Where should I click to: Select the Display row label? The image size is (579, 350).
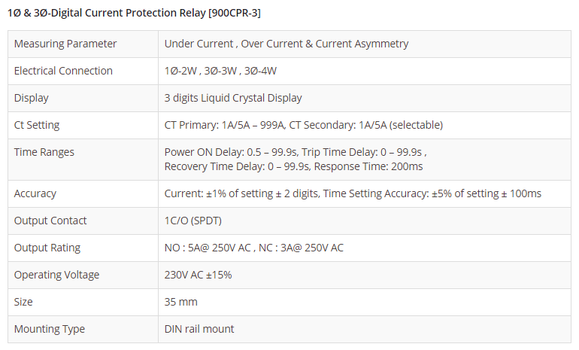32,98
